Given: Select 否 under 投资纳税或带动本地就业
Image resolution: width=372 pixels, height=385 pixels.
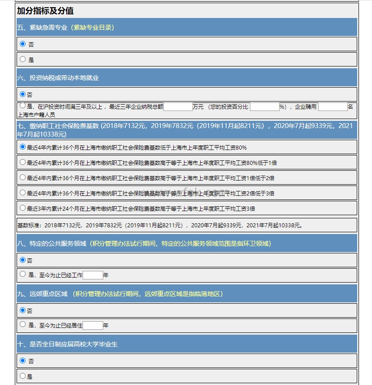Looking at the screenshot, I should click(x=23, y=94).
